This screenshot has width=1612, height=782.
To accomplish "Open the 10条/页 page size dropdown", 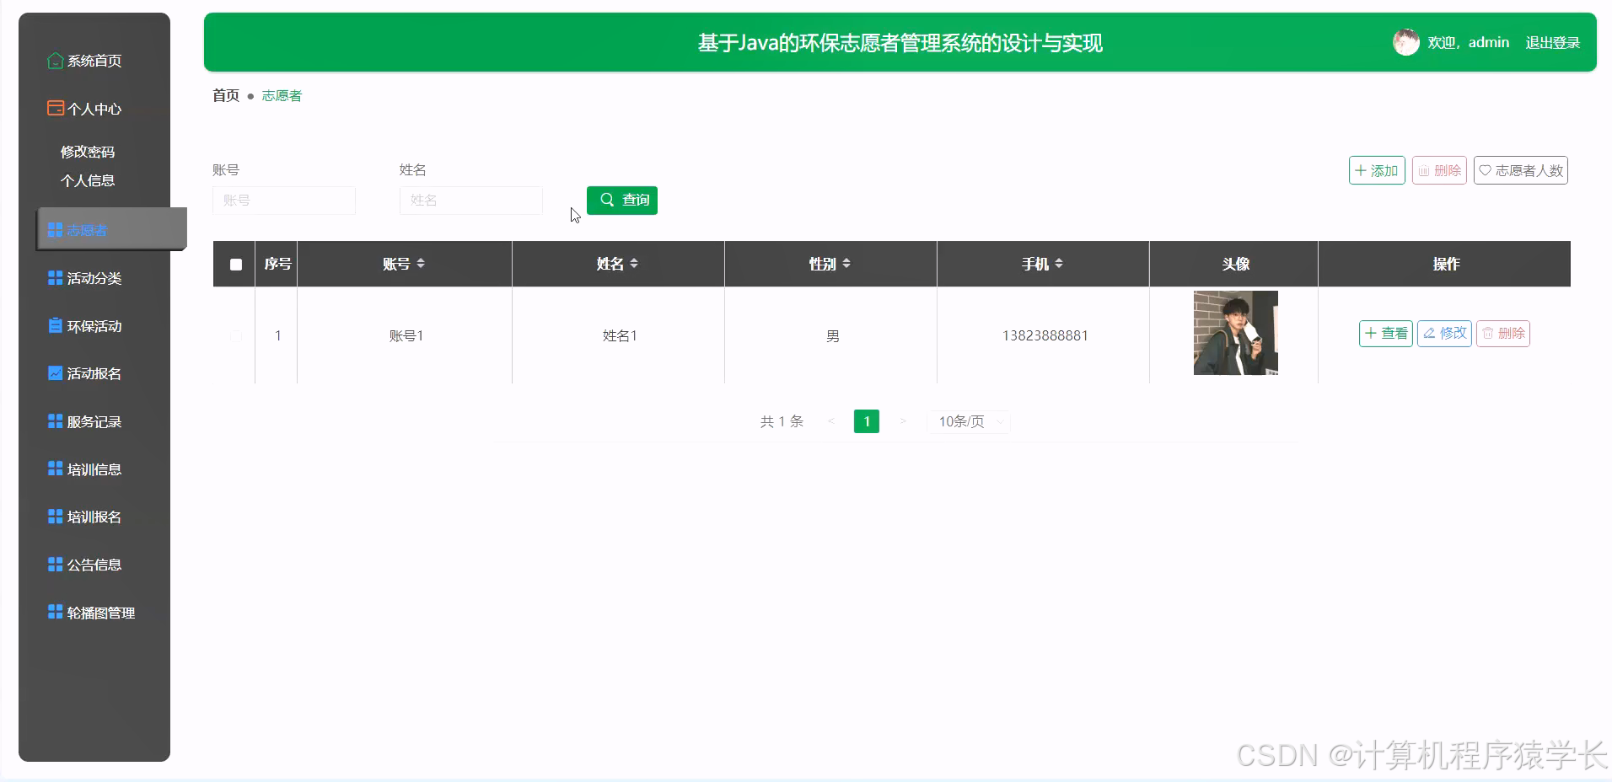I will point(968,421).
